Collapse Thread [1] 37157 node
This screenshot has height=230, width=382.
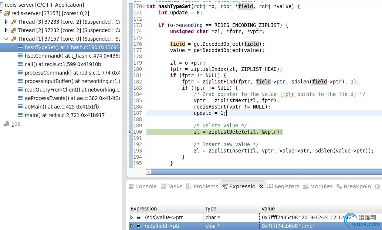(x=6, y=39)
